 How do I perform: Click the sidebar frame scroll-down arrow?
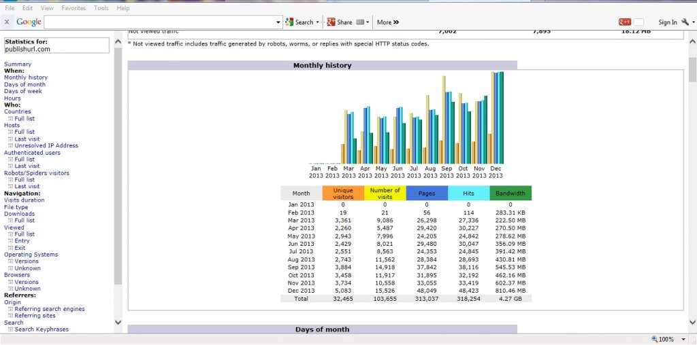[118, 323]
